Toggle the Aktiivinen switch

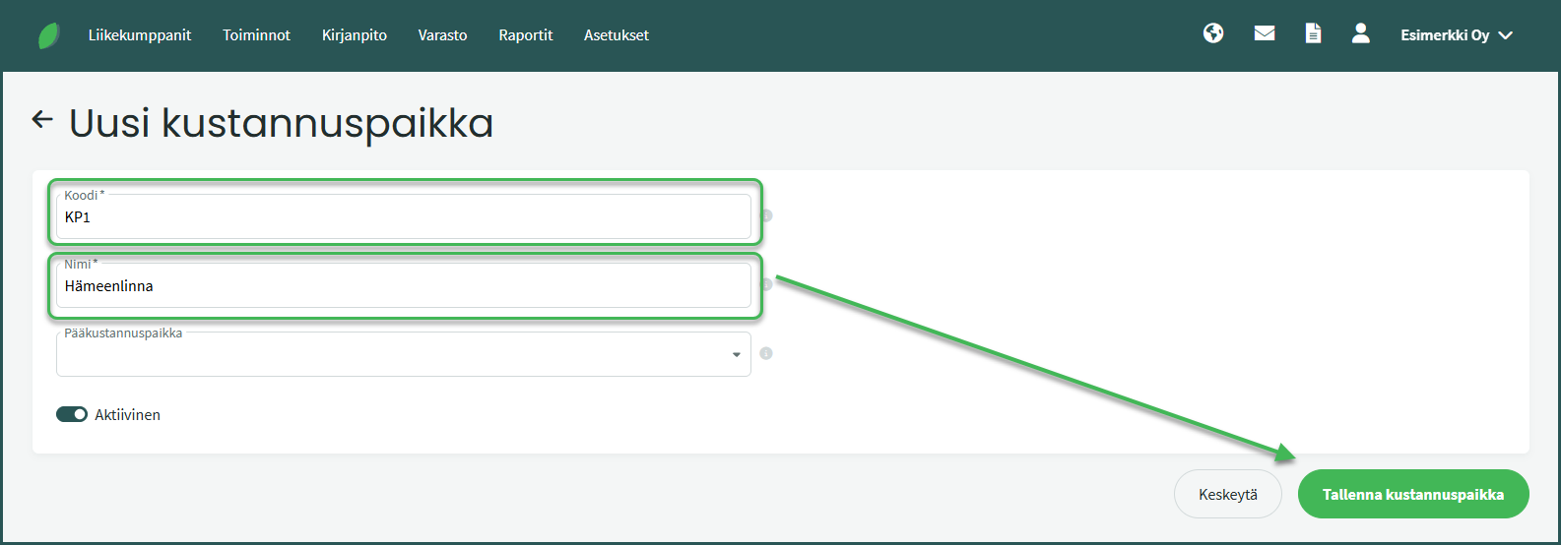pos(72,414)
